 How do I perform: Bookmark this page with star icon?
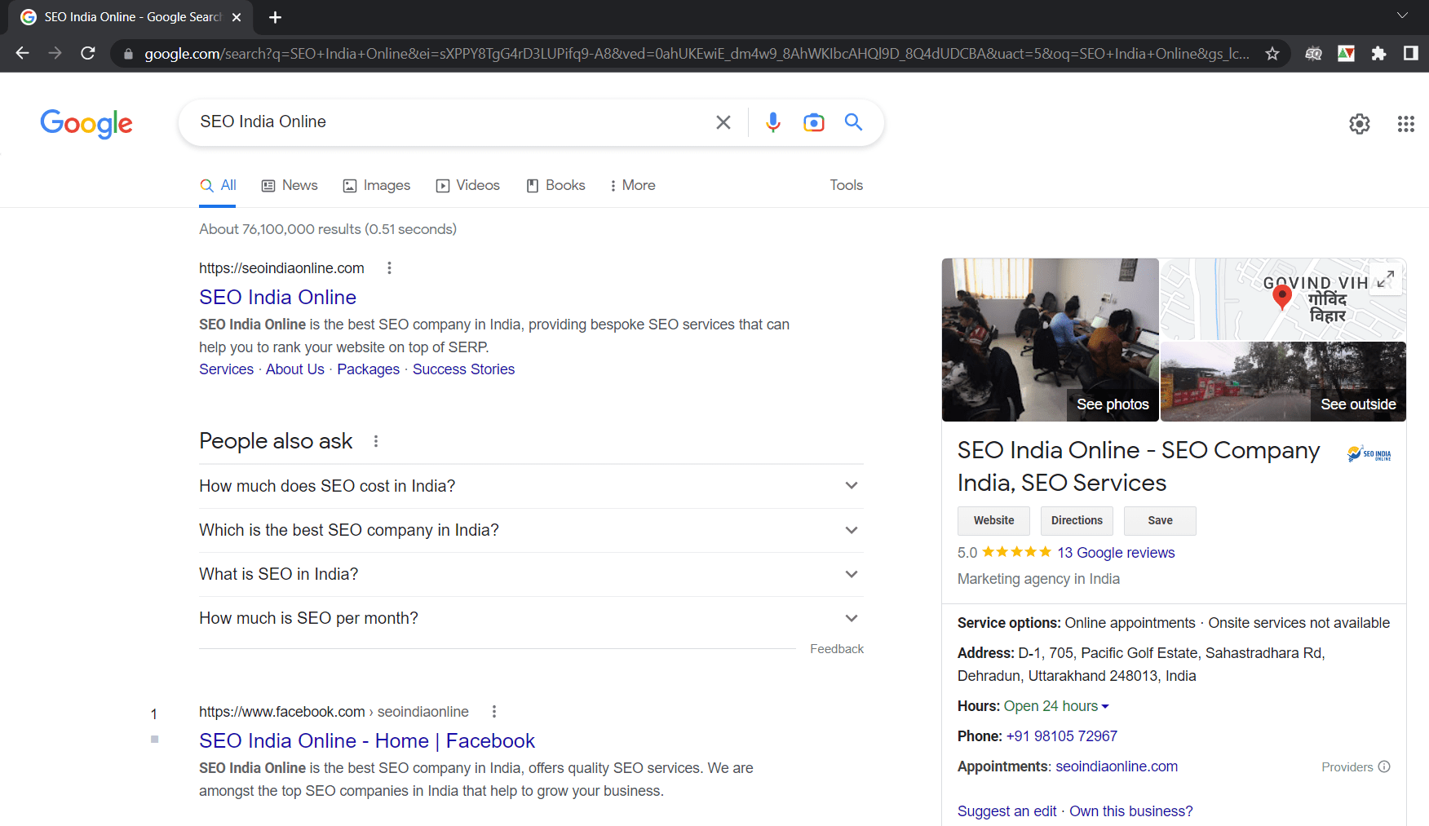tap(1272, 54)
